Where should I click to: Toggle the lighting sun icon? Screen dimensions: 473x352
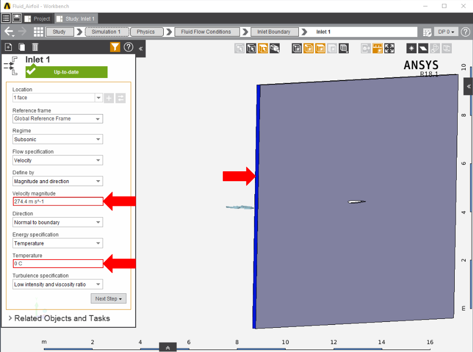[x=411, y=48]
